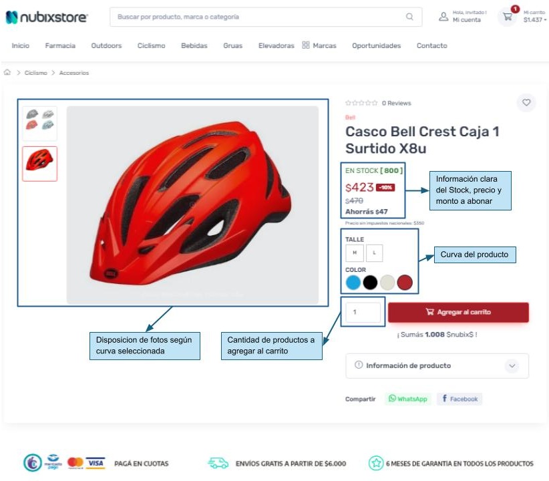
Task: Click the info icon beside Información de producto
Action: (x=359, y=365)
